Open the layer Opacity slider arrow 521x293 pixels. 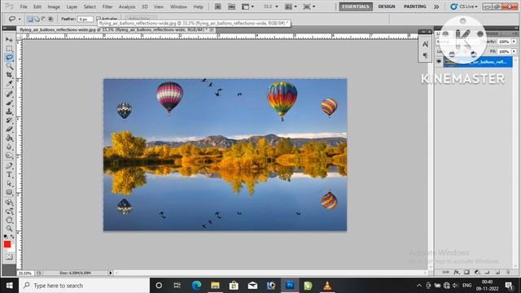click(514, 42)
